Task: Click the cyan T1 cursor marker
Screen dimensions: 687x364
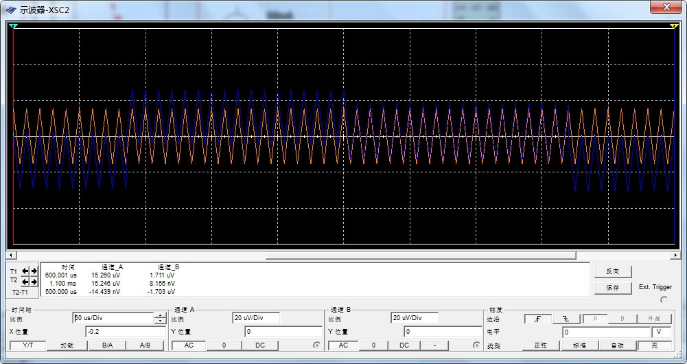Action: tap(14, 26)
